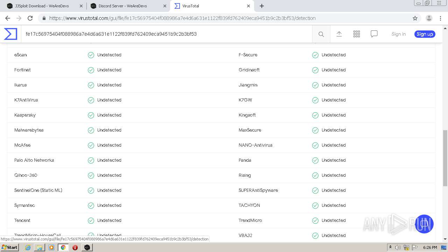448x252 pixels.
Task: Show hidden system tray icons
Action: [390, 247]
